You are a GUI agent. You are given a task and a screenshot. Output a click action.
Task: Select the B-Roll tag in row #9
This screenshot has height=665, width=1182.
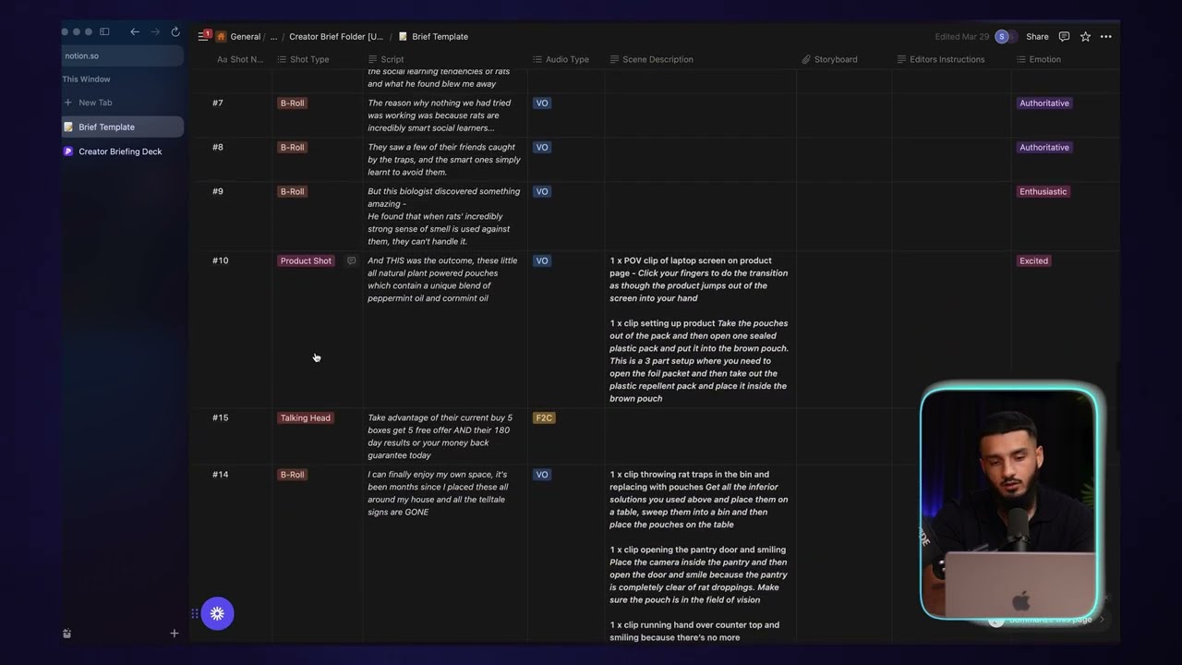[x=292, y=192]
